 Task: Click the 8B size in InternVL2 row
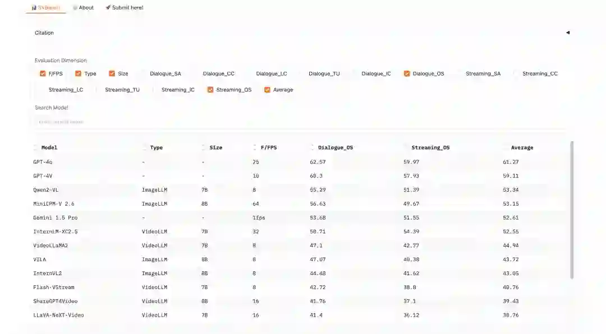(x=204, y=273)
